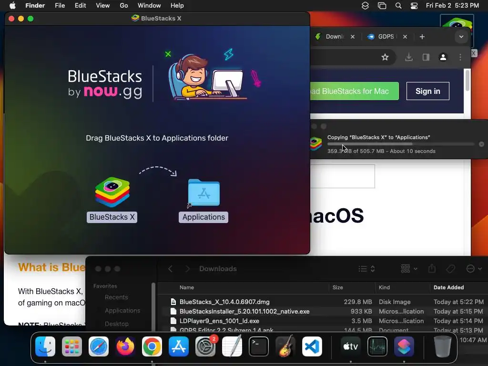Image resolution: width=488 pixels, height=366 pixels.
Task: Click the Sign in button
Action: coord(427,91)
